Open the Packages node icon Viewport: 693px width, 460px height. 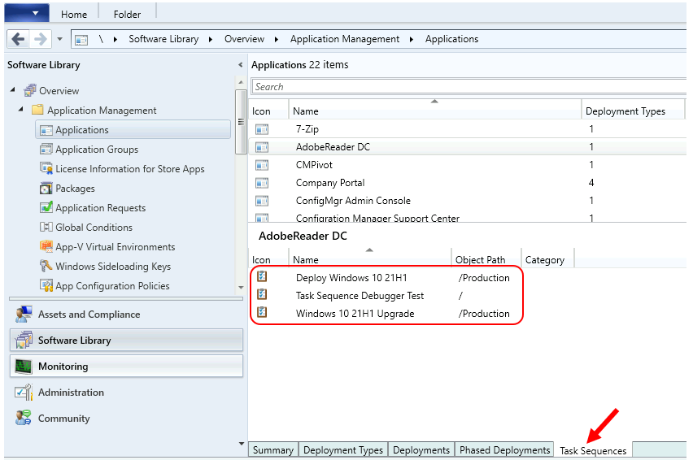click(x=46, y=188)
